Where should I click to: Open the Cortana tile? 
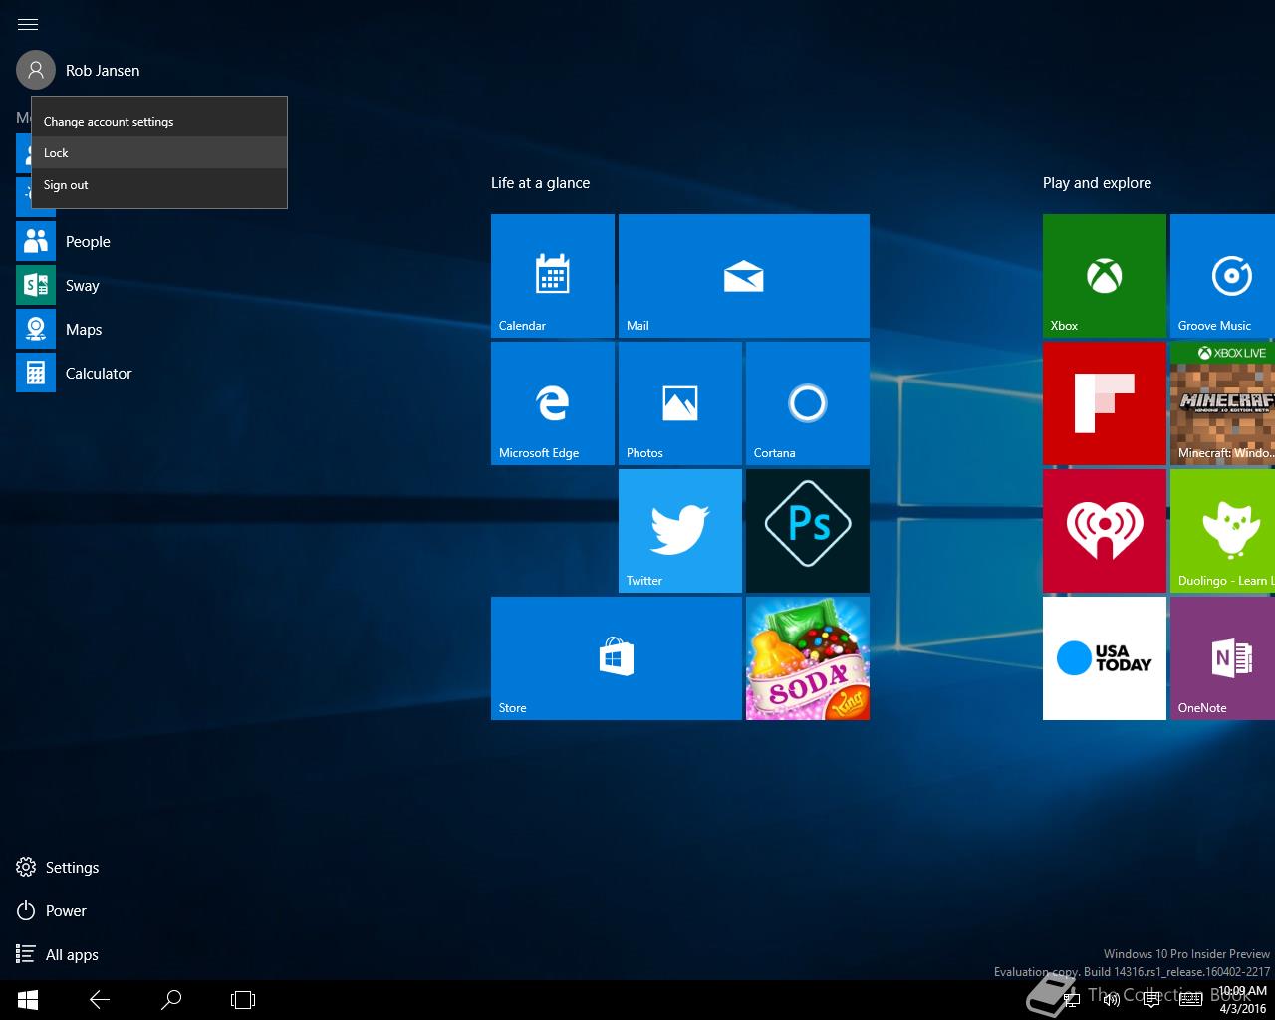tap(808, 403)
